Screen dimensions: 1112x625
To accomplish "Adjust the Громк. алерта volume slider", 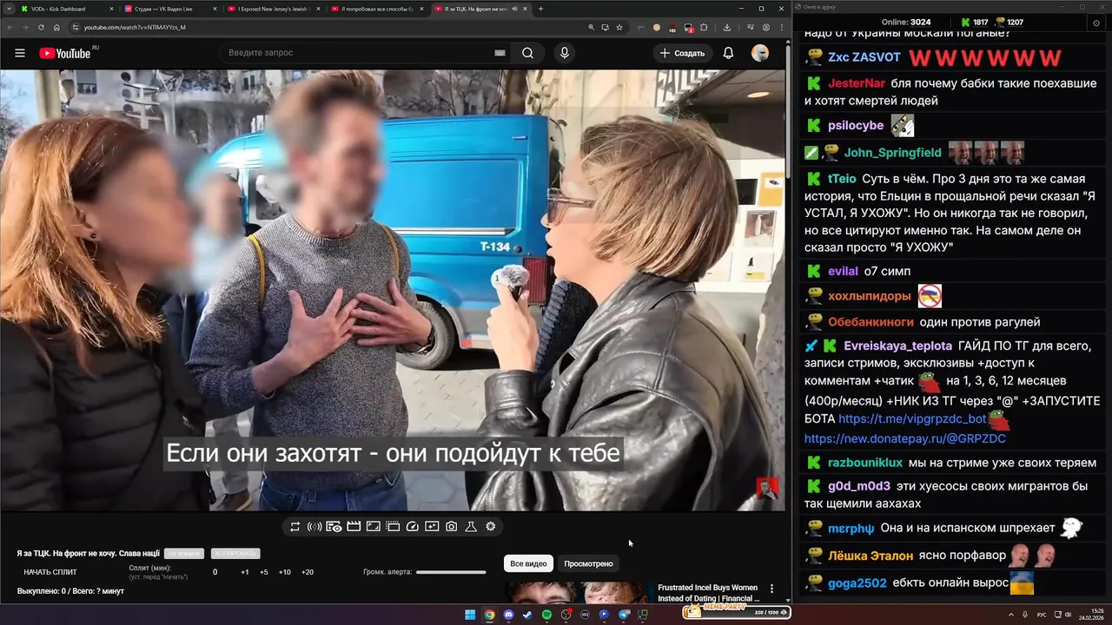I will [451, 572].
